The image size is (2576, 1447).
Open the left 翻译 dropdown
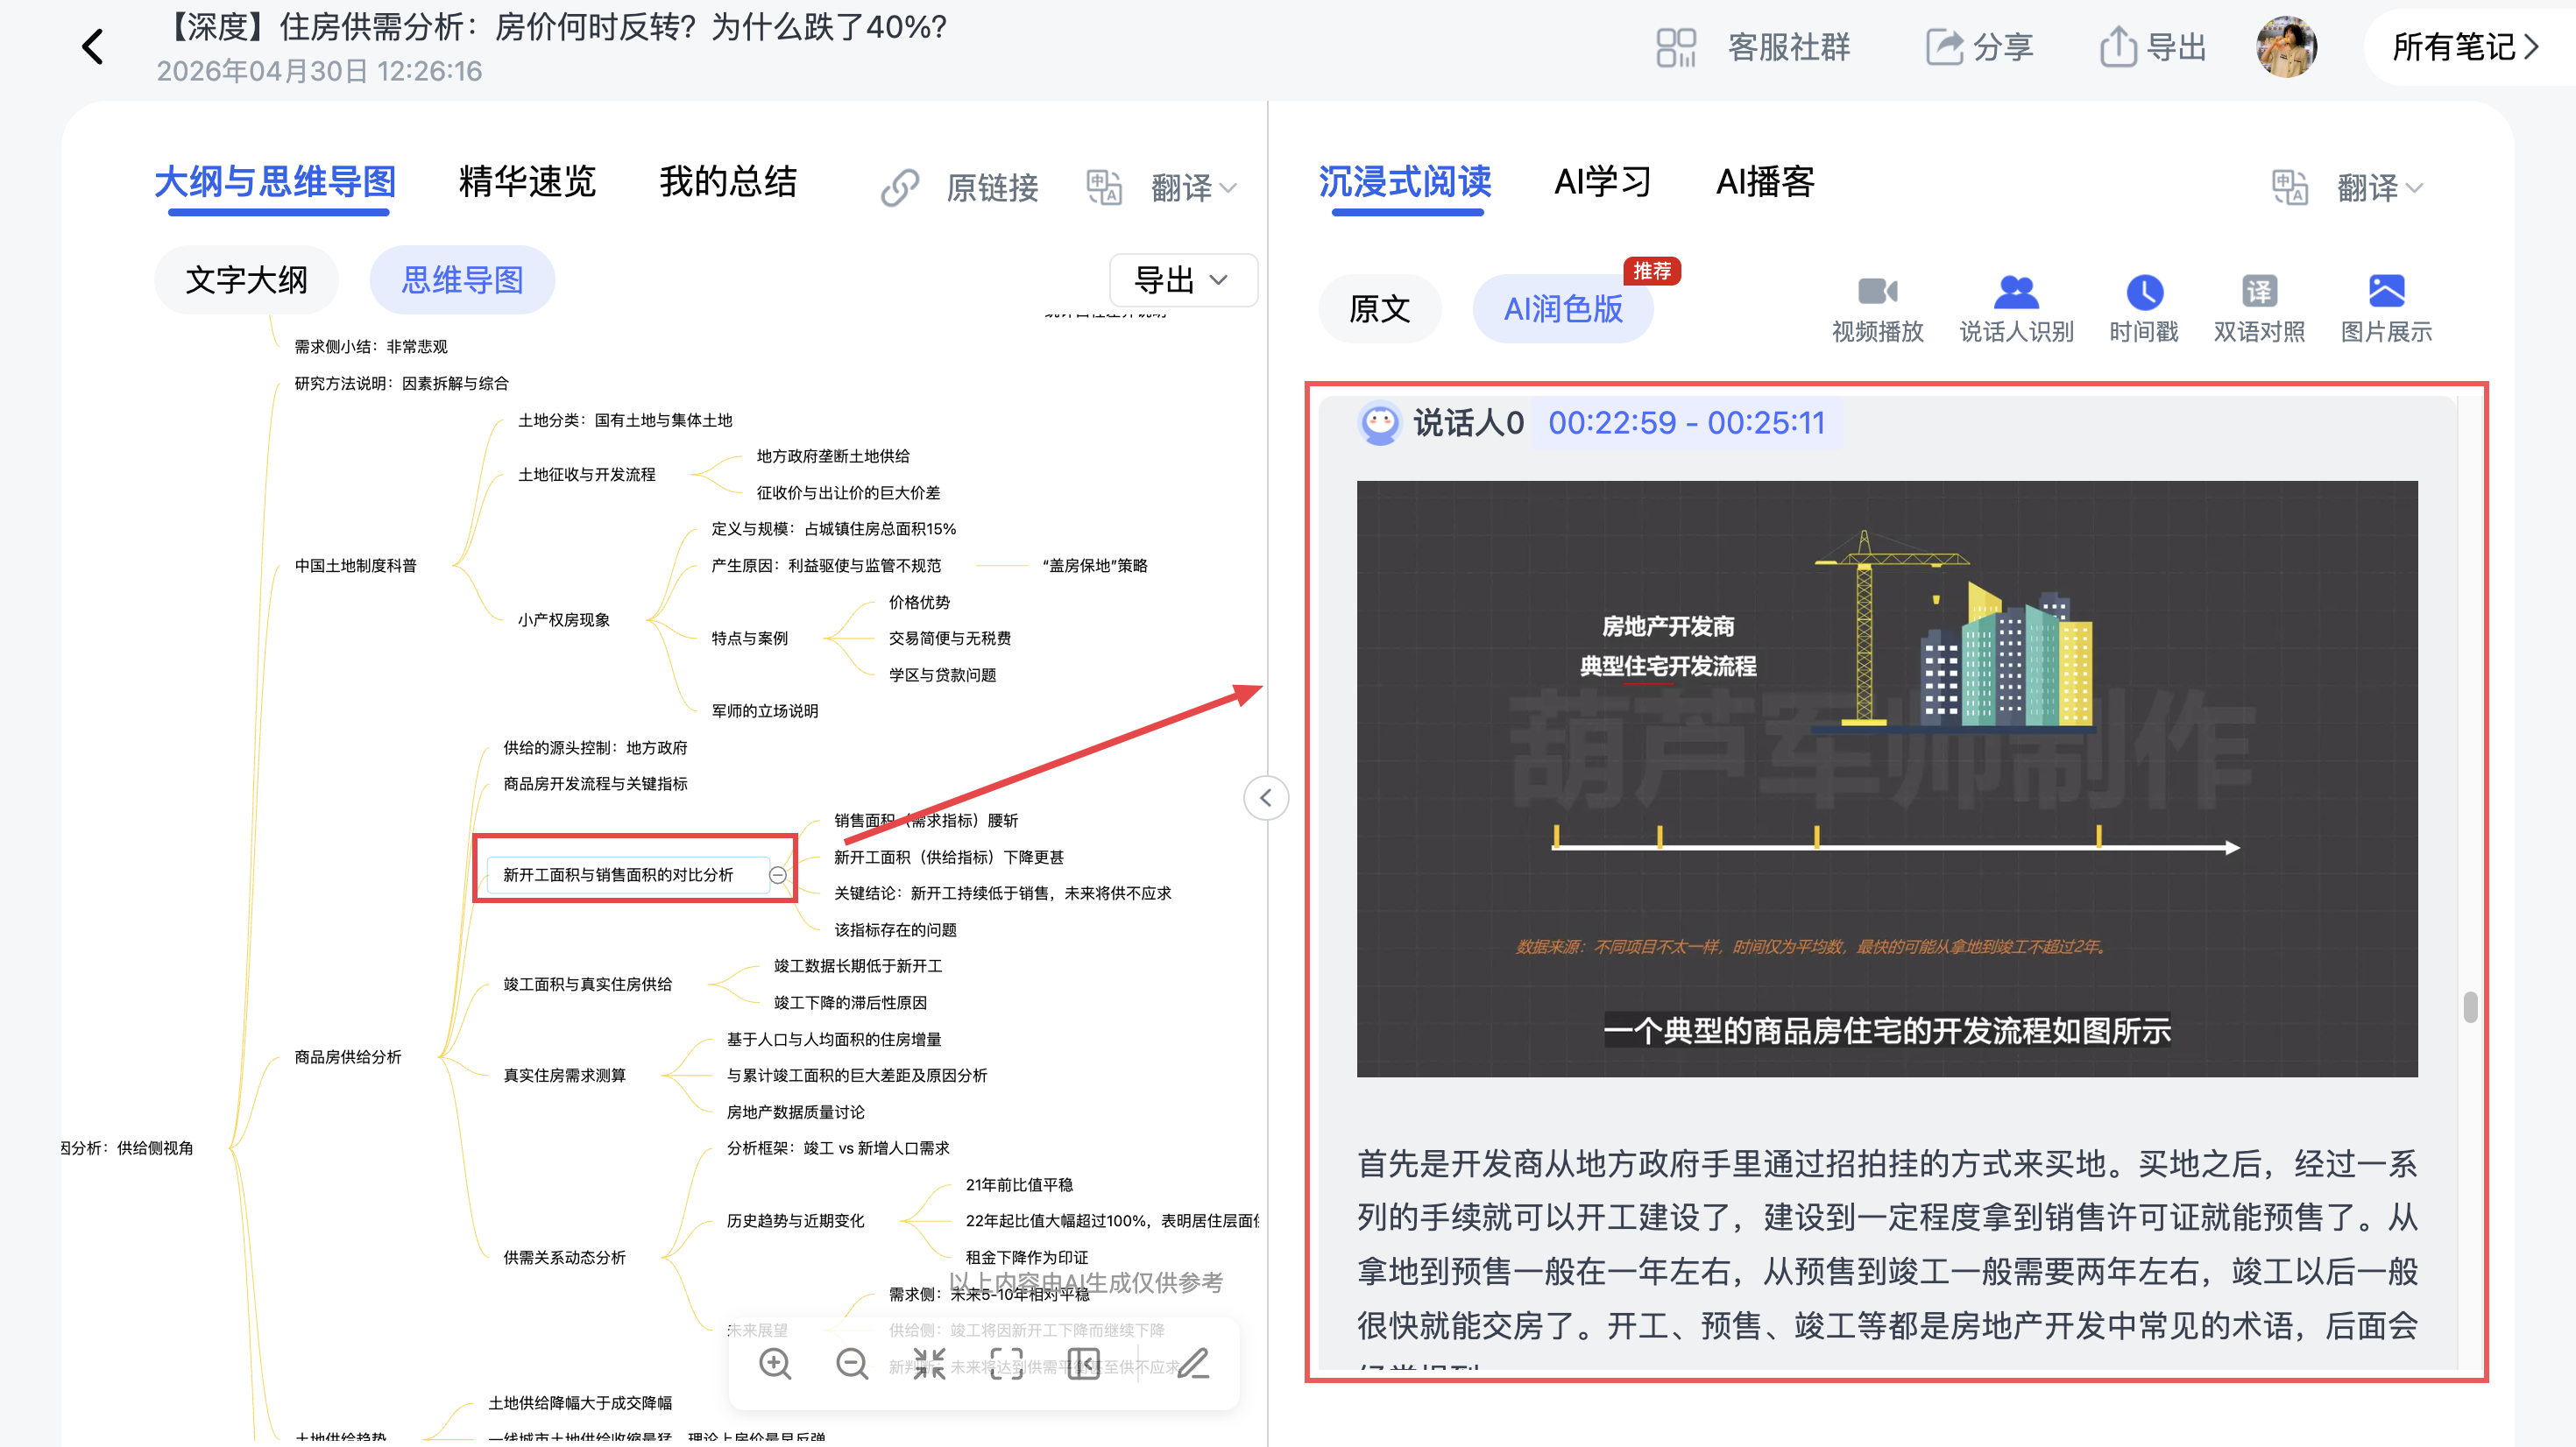point(1194,188)
